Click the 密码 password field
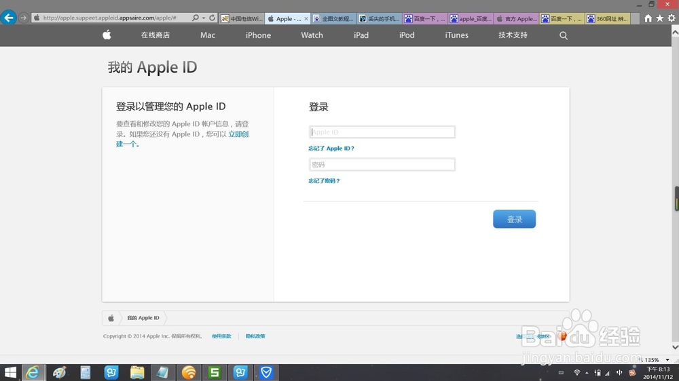The image size is (679, 381). coord(382,164)
